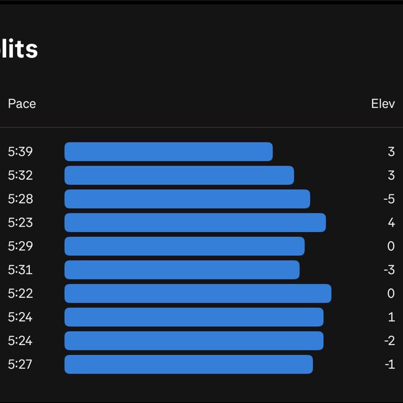Viewport: 403px width, 403px height.
Task: Select the 5:31 pace entry
Action: tap(20, 270)
